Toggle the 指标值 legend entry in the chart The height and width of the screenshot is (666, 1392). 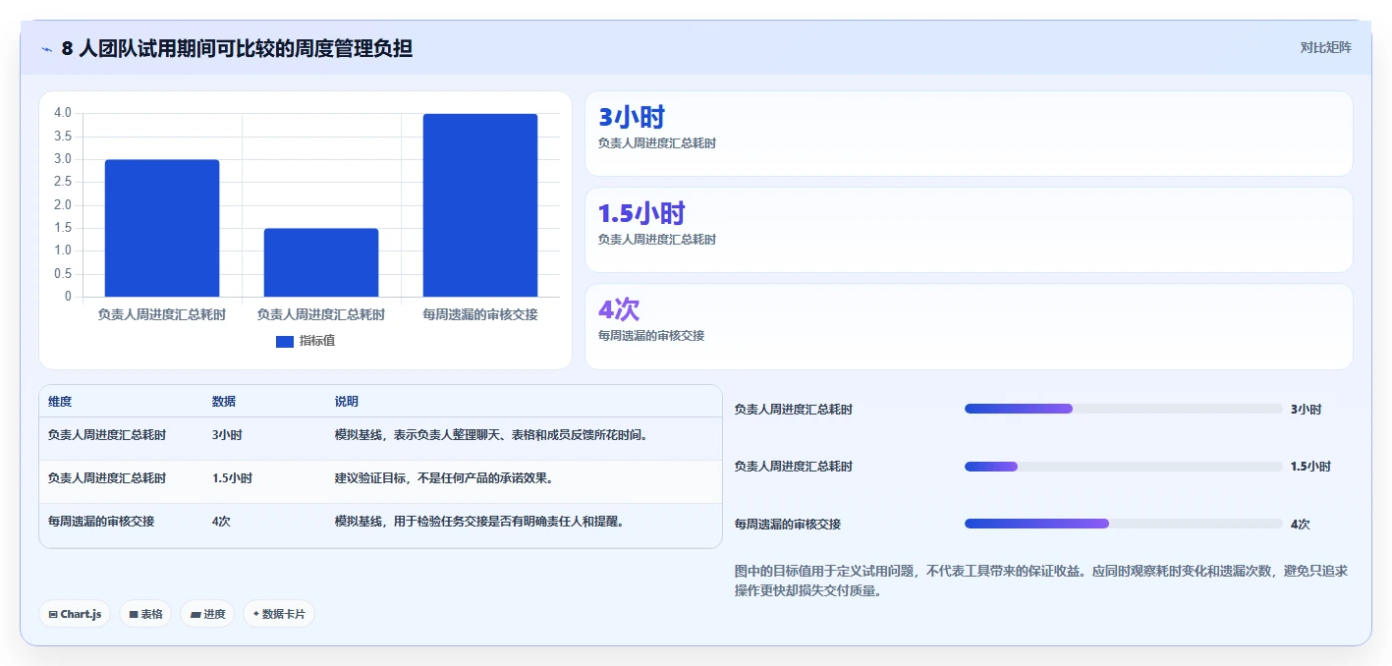pyautogui.click(x=306, y=341)
